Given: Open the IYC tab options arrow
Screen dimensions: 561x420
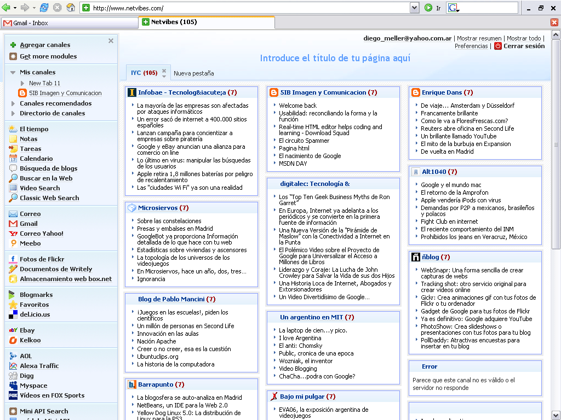Looking at the screenshot, I should pyautogui.click(x=164, y=77).
